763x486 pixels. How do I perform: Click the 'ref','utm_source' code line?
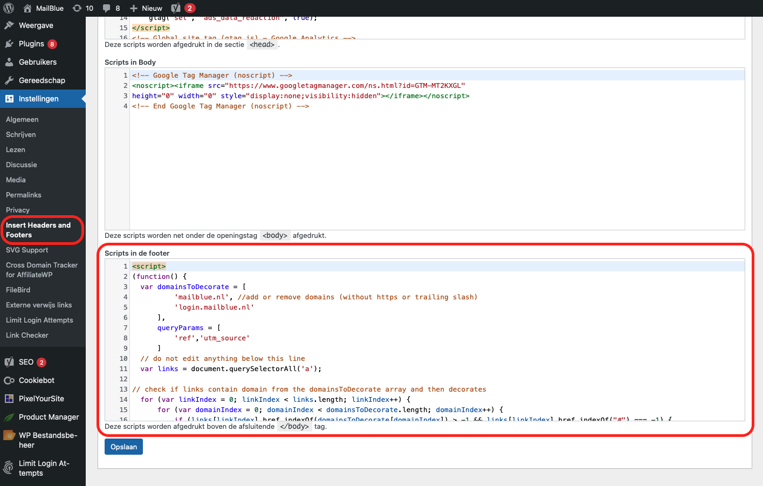(x=212, y=338)
